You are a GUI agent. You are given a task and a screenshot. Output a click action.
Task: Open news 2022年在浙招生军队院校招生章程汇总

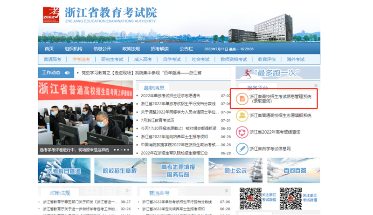(174, 153)
